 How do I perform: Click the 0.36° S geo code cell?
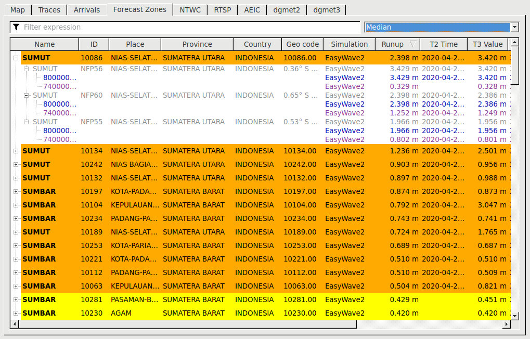pyautogui.click(x=301, y=69)
